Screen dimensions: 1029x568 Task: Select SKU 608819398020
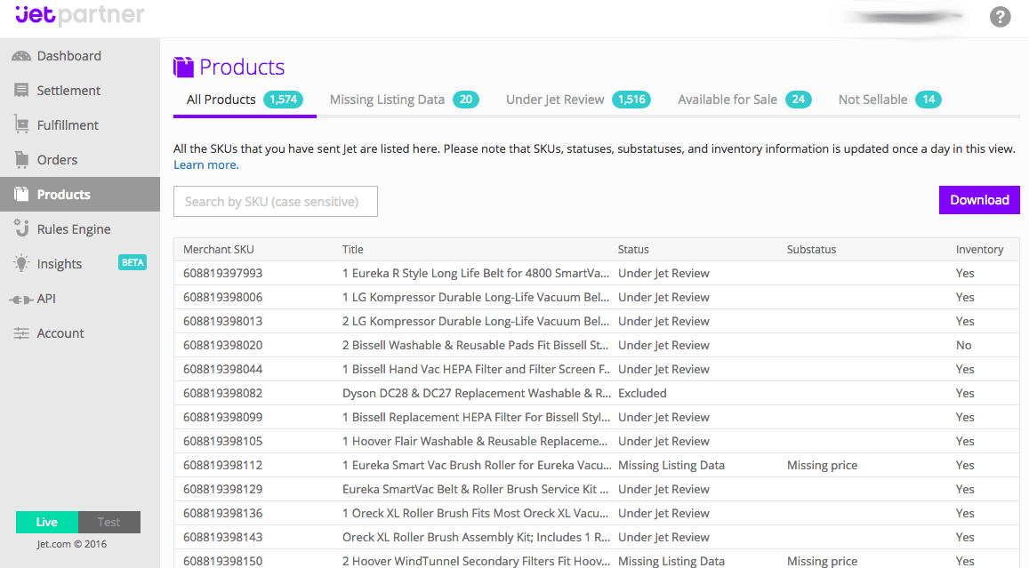pos(222,345)
